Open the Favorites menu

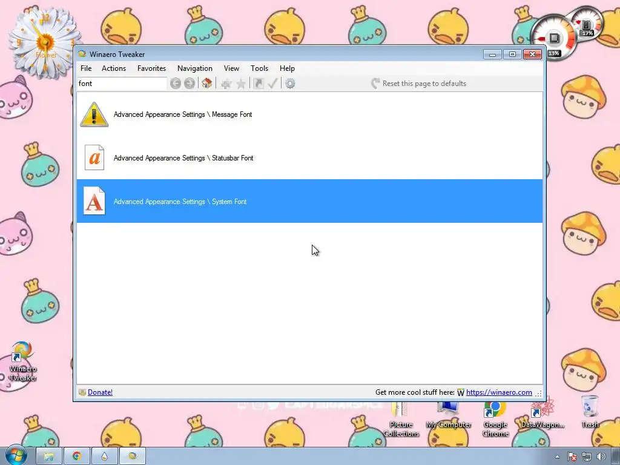(x=151, y=68)
